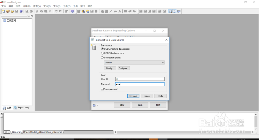Click the Print toolbar icon
259x140 pixels.
31,11
